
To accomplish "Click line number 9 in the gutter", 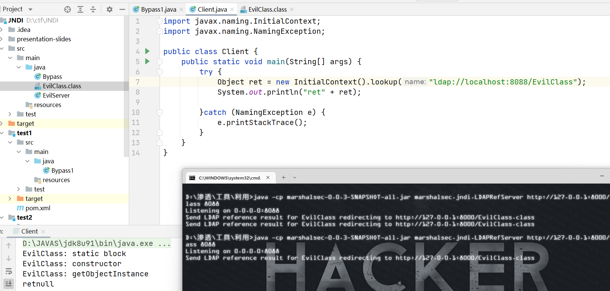I will (x=137, y=102).
